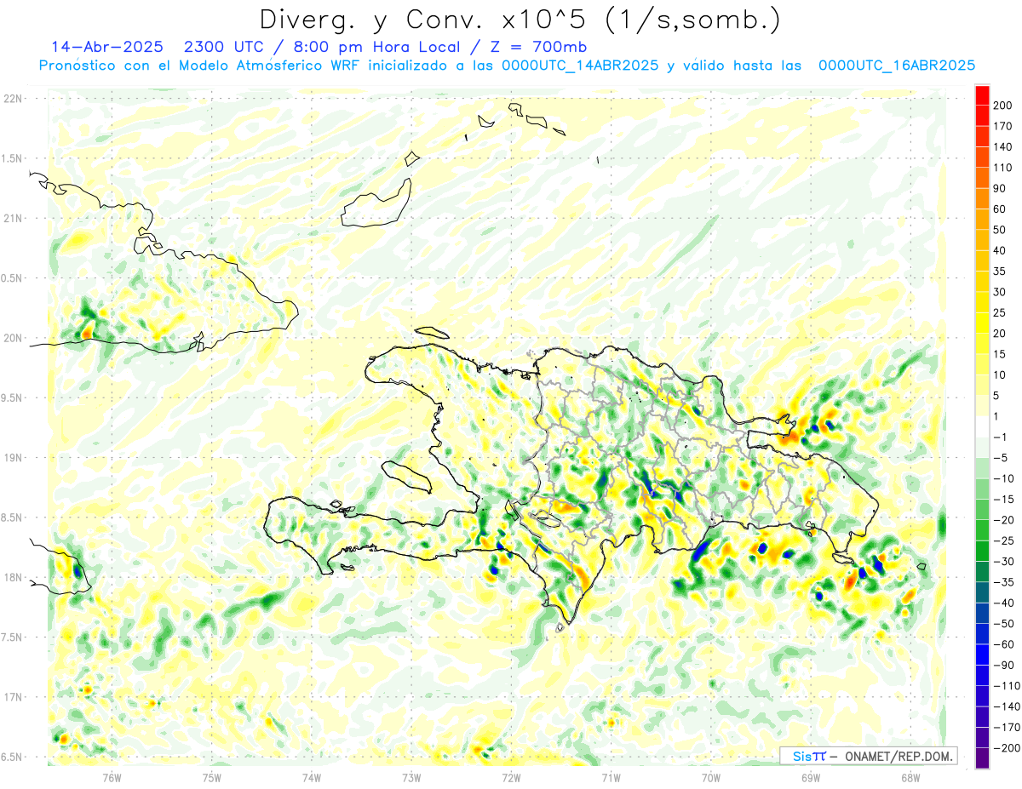Screen dimensions: 1022x789
Task: Click the "-200" colorbar value
Action: [x=1006, y=748]
